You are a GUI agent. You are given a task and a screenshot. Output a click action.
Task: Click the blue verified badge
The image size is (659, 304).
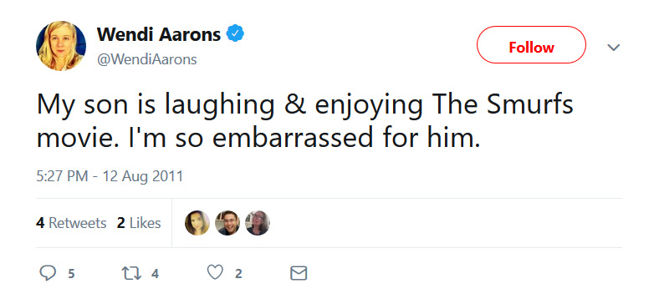[x=235, y=33]
